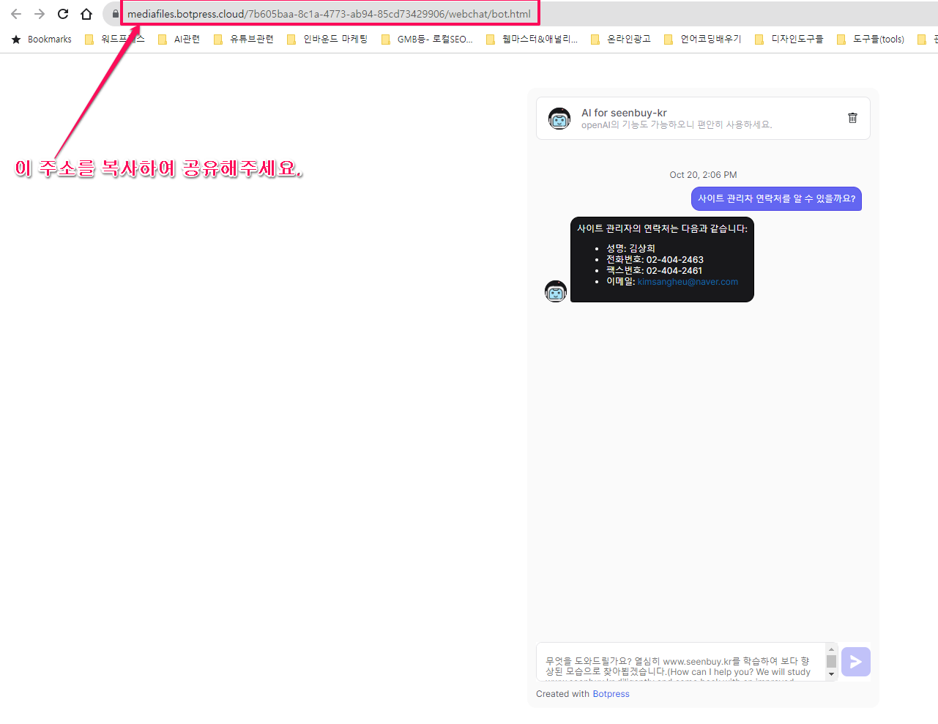Expand the 디자인도구들 bookmarks folder
938x724 pixels.
coord(795,39)
